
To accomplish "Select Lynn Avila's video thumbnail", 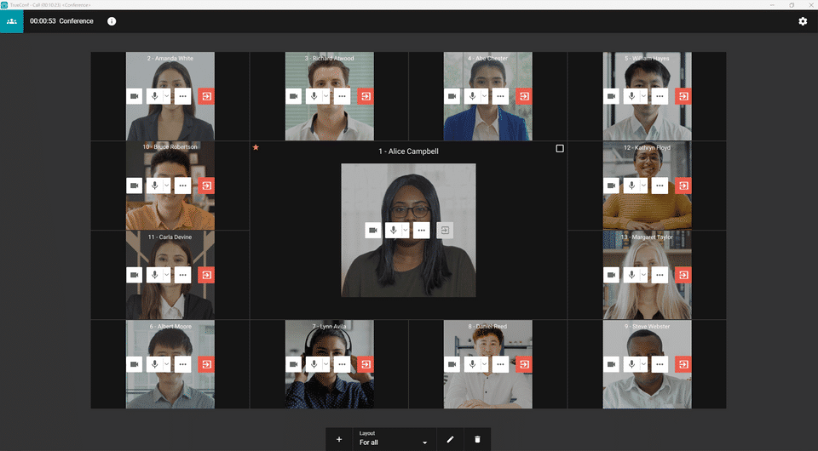I will click(x=329, y=364).
